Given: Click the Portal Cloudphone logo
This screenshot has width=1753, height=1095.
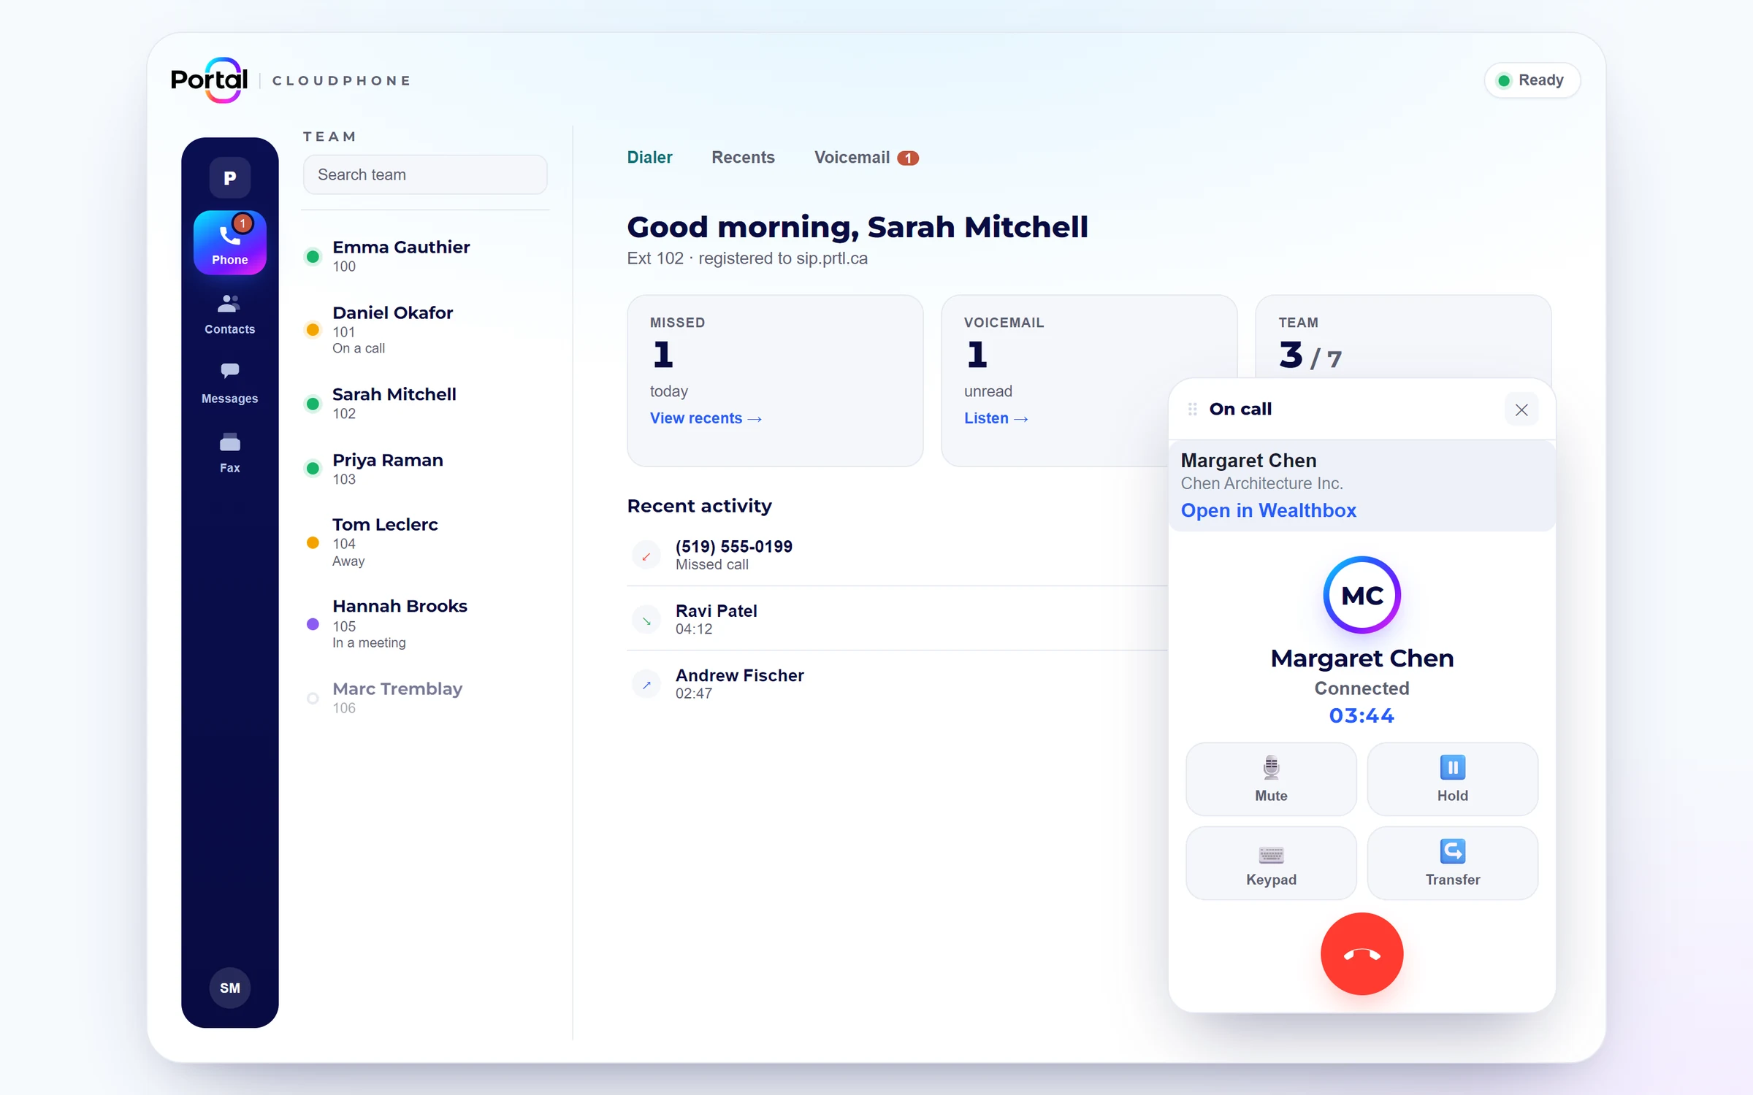Looking at the screenshot, I should [291, 80].
